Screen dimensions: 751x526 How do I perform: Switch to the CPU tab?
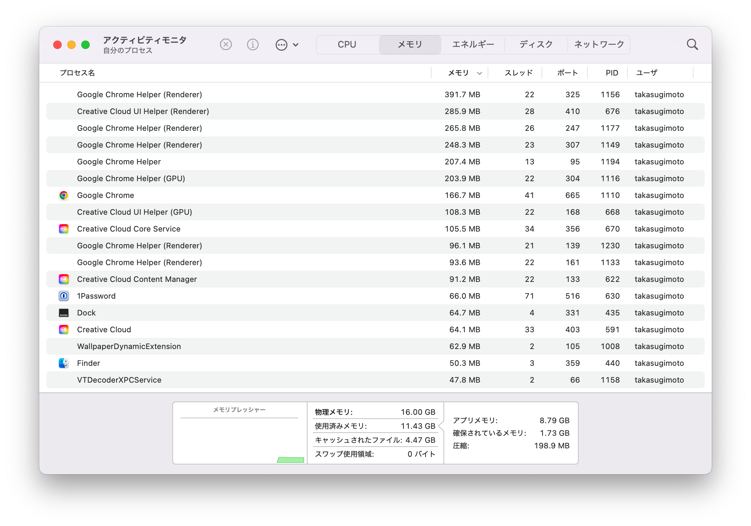click(347, 44)
